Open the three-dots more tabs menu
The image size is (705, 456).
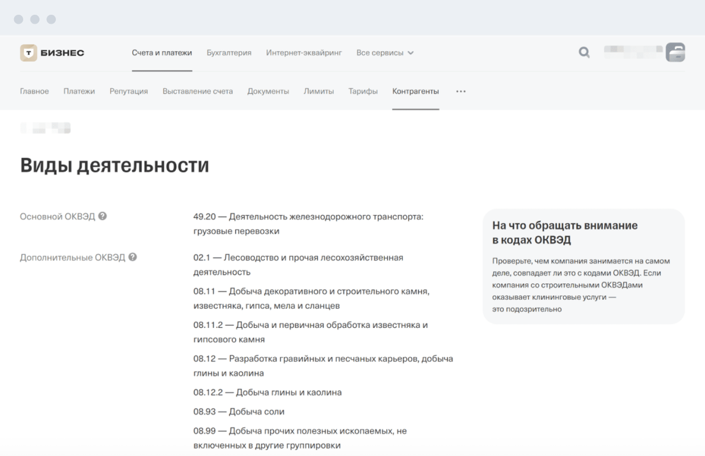(x=460, y=91)
